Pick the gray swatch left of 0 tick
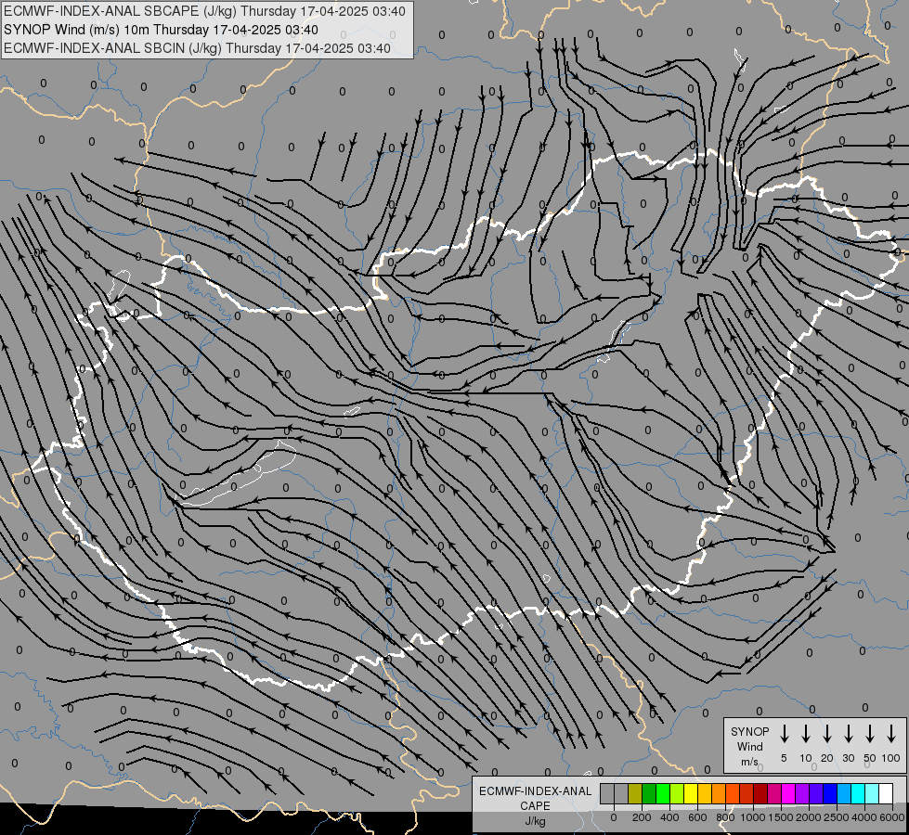This screenshot has width=909, height=835. coord(607,793)
